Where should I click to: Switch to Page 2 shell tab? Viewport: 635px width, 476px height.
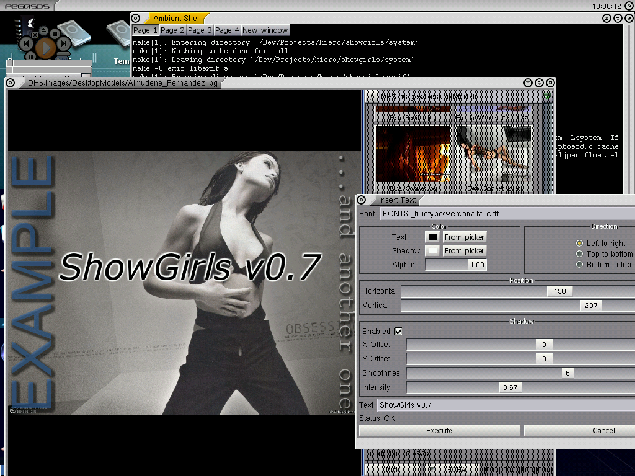[172, 30]
